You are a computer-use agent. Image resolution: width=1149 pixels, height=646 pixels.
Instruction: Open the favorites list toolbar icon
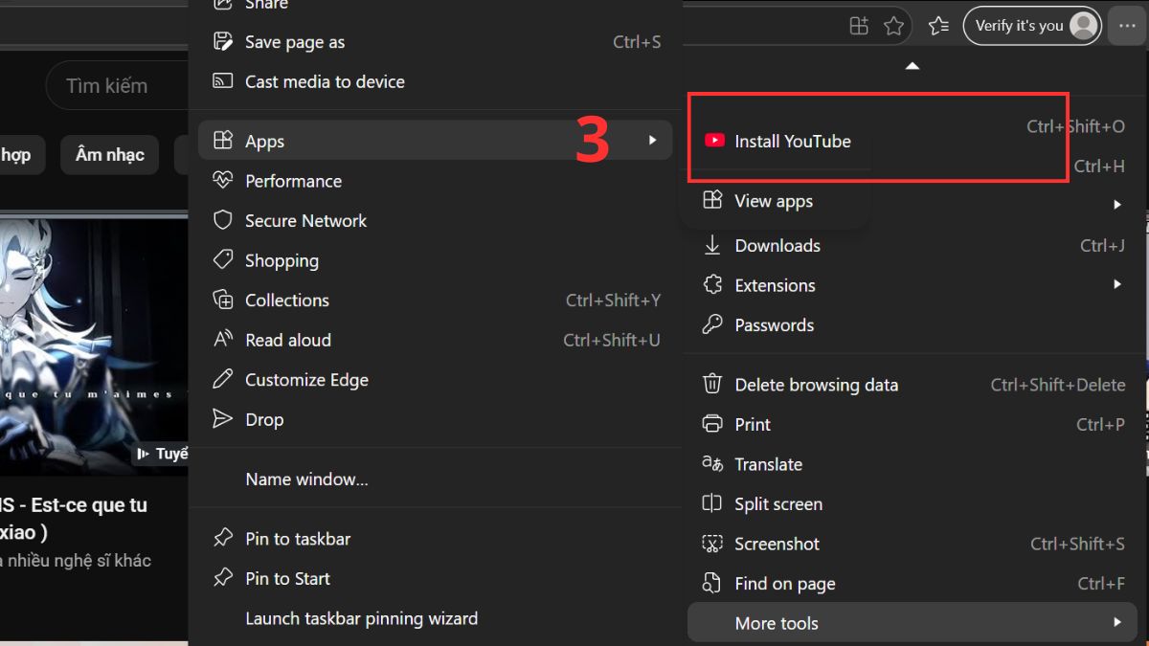point(938,26)
